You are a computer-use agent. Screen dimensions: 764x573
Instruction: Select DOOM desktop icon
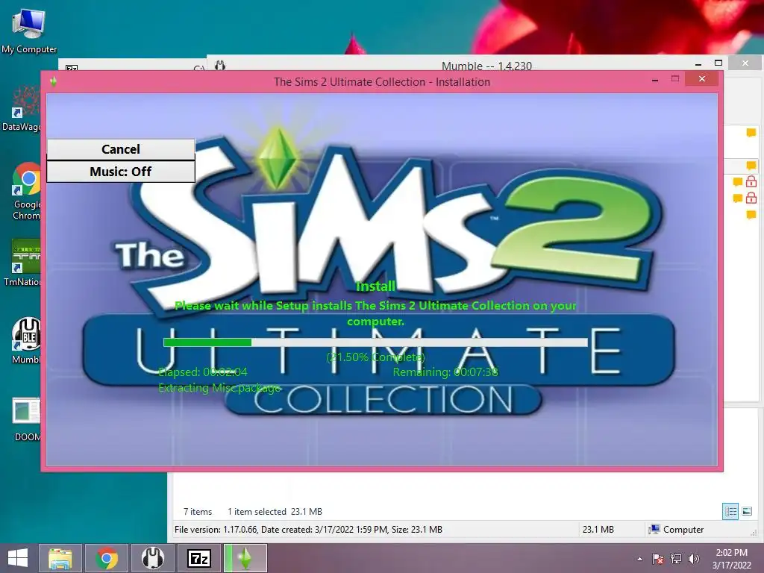coord(28,419)
